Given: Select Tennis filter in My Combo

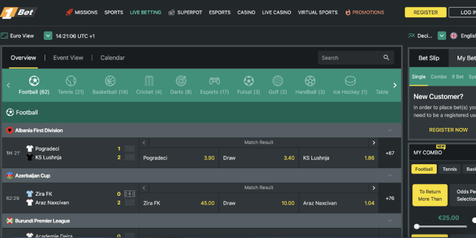Looking at the screenshot, I should [450, 169].
